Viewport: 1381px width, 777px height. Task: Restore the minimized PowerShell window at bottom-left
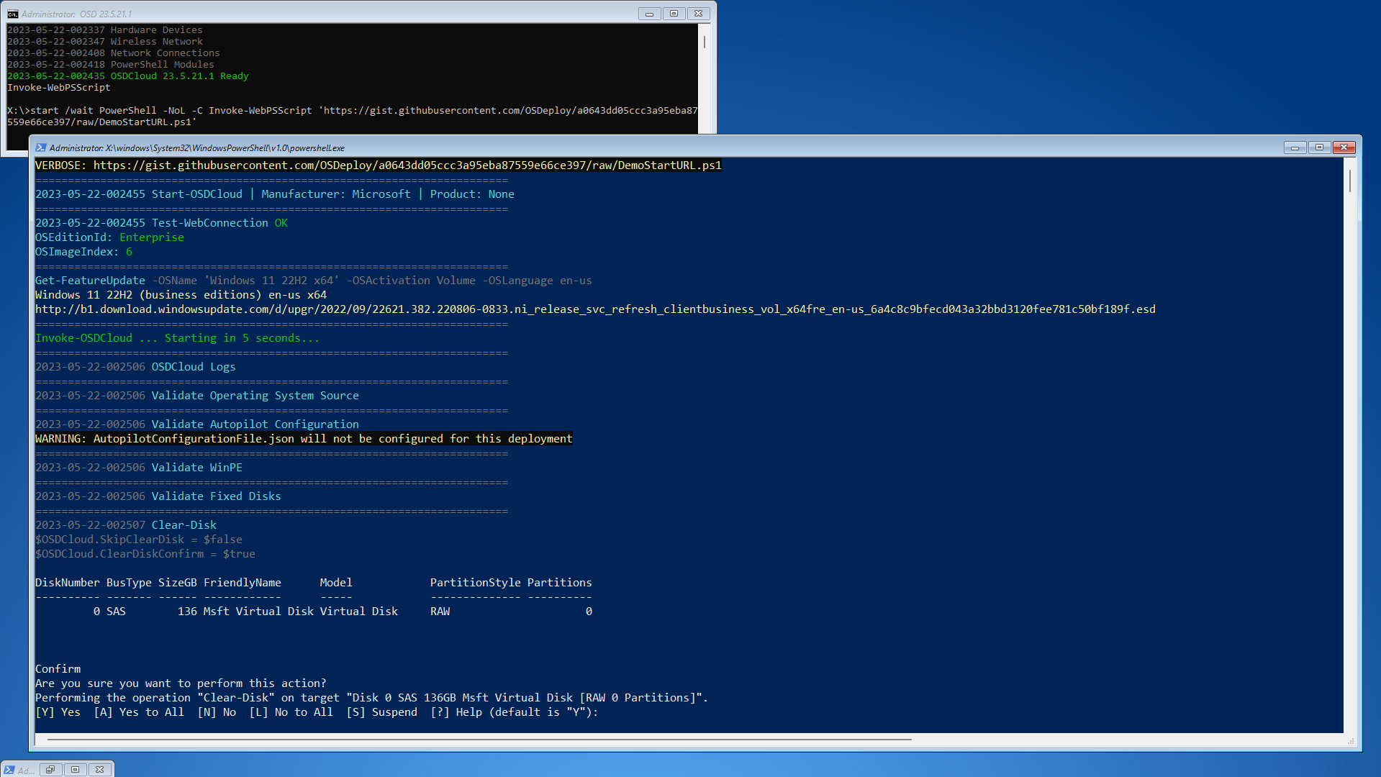click(50, 770)
